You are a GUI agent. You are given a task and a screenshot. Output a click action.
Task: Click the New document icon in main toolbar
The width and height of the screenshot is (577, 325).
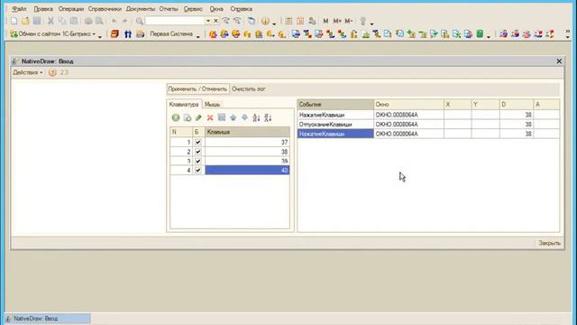pyautogui.click(x=14, y=21)
